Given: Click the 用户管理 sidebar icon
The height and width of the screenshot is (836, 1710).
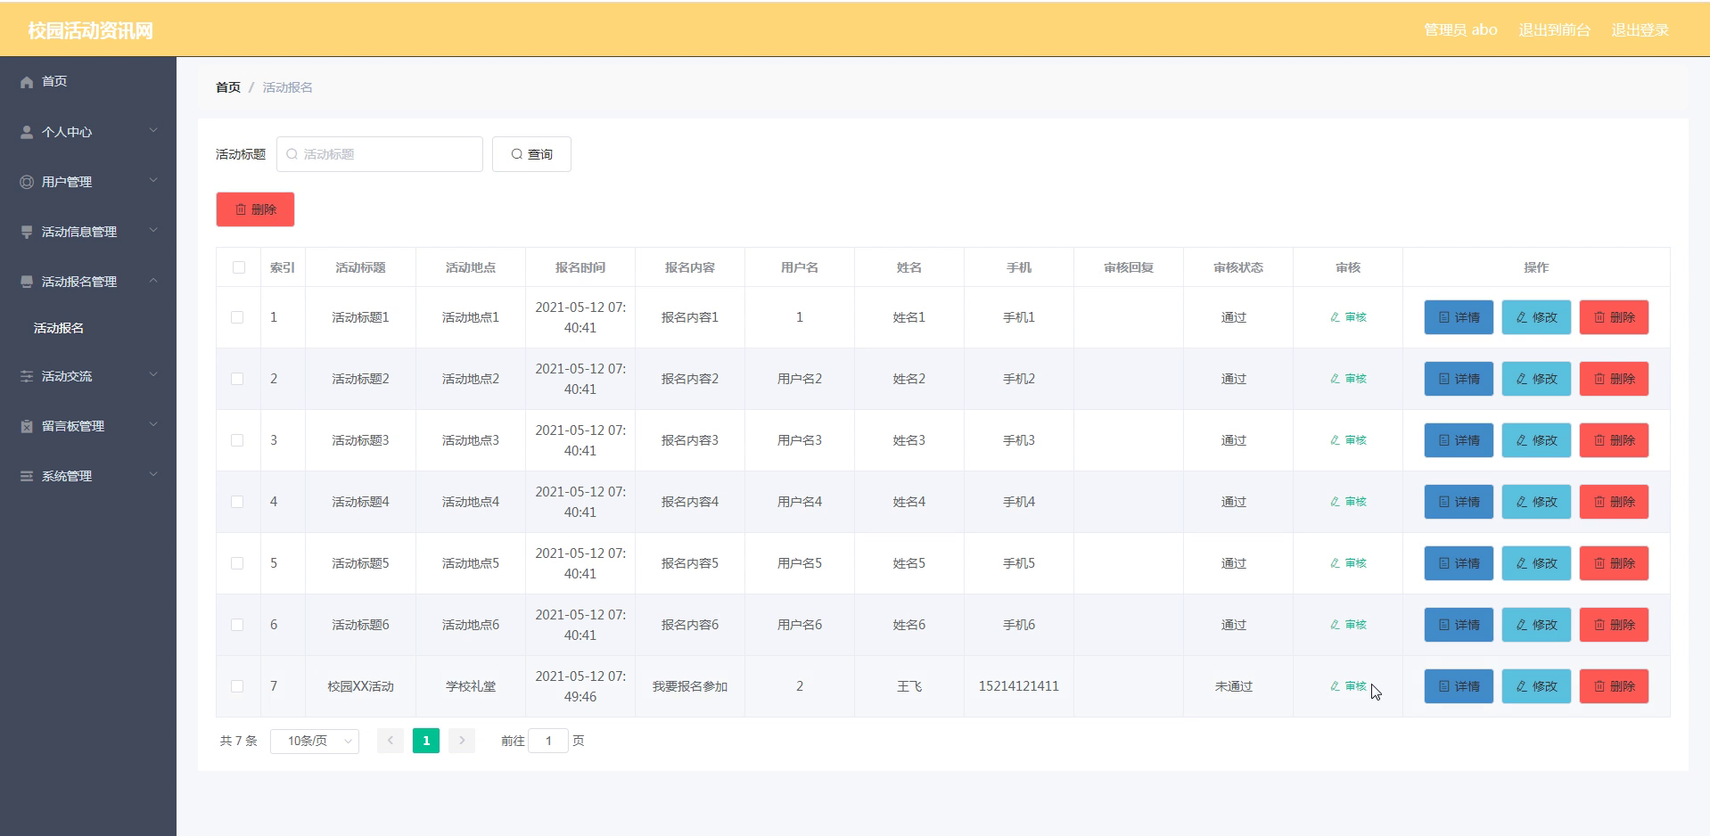Looking at the screenshot, I should (x=27, y=182).
